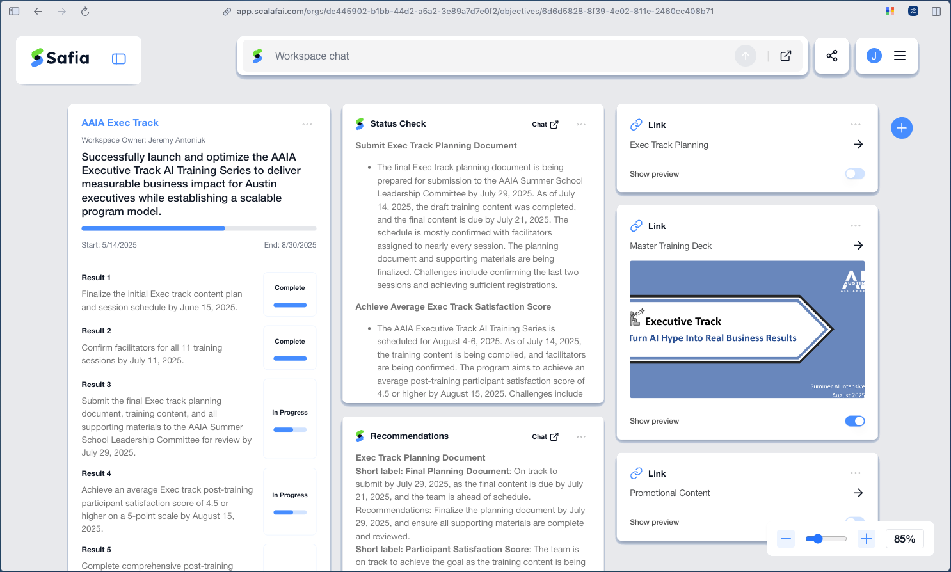Click the browser forward arrow

(61, 12)
